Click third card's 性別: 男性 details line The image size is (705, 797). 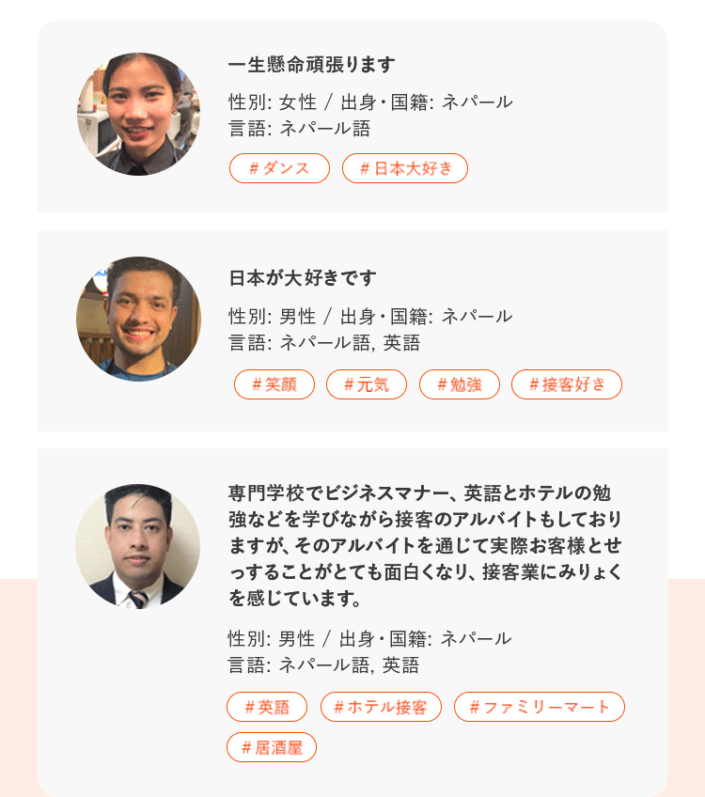pyautogui.click(x=369, y=639)
